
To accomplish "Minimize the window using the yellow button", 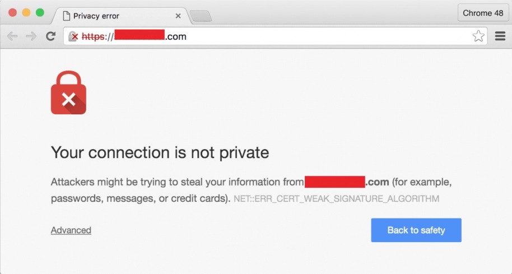I will tap(26, 13).
